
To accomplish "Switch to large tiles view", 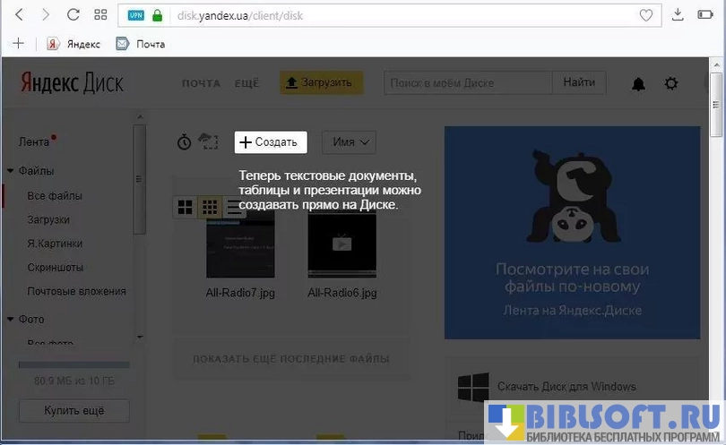I will pyautogui.click(x=186, y=207).
